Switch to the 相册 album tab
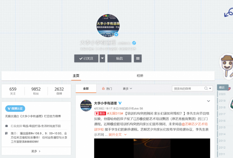The width and height of the screenshot is (233, 158). (x=140, y=76)
